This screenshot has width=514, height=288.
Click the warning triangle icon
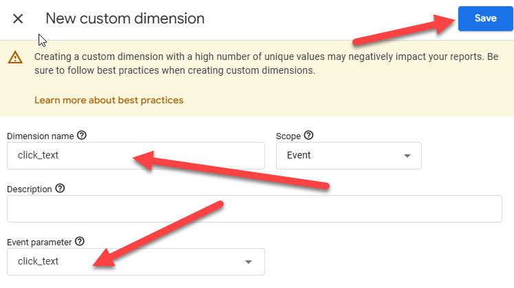coord(15,58)
